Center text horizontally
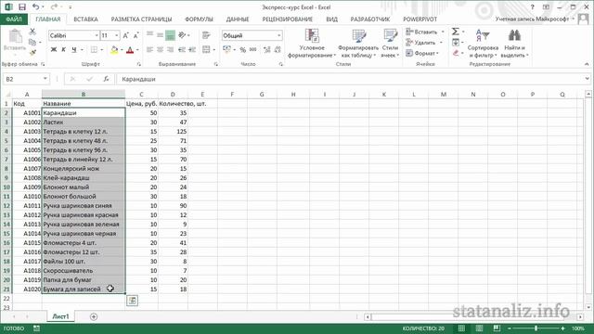 pyautogui.click(x=160, y=49)
